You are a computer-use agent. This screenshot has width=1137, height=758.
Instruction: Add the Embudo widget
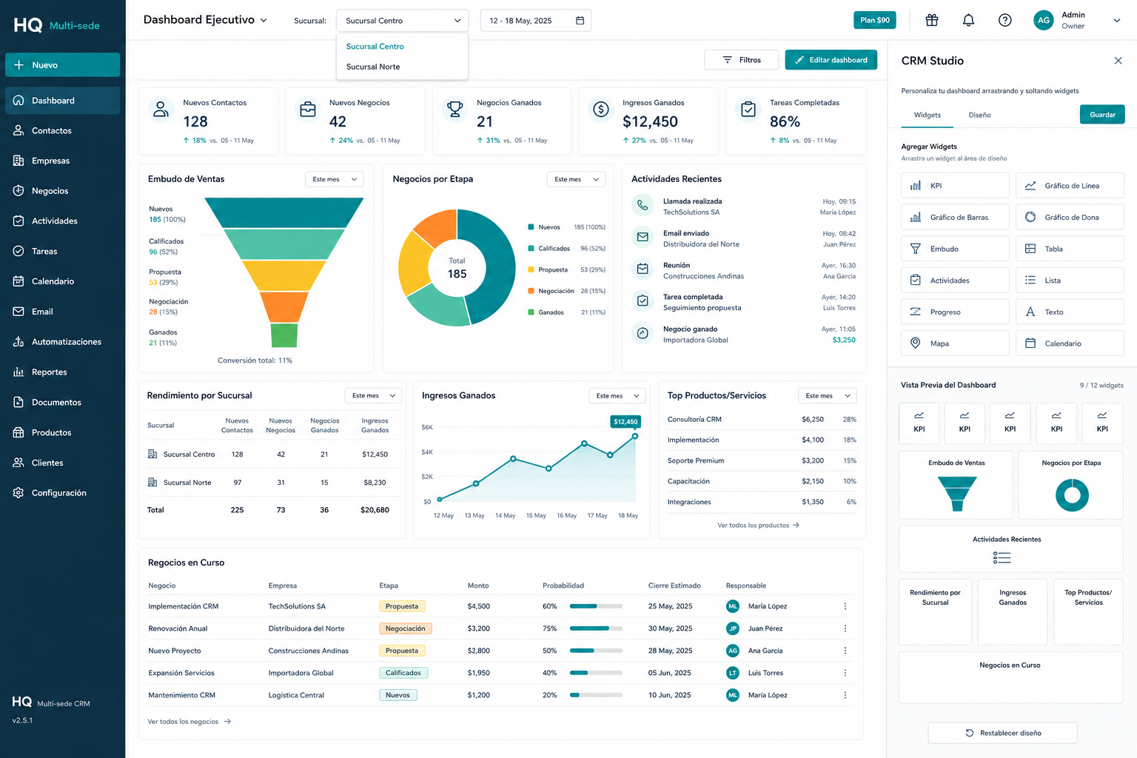955,249
